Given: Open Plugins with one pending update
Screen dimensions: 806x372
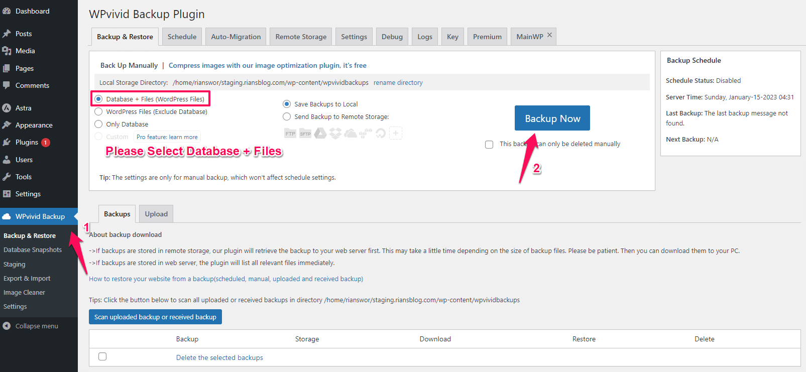Looking at the screenshot, I should (27, 142).
